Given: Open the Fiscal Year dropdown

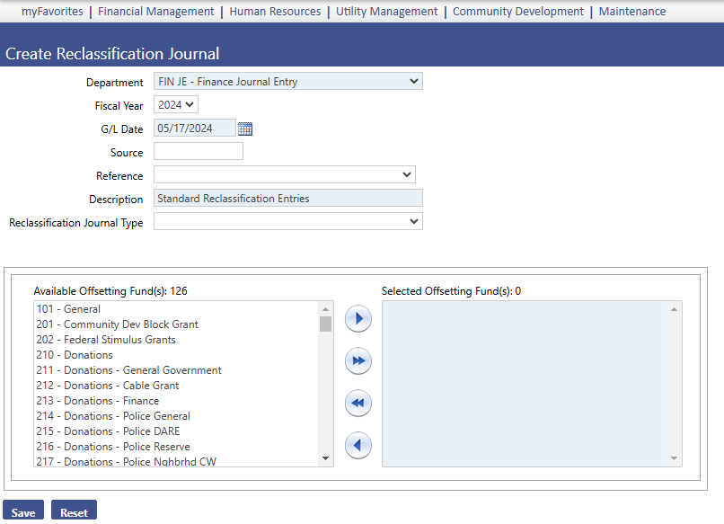Looking at the screenshot, I should click(176, 105).
